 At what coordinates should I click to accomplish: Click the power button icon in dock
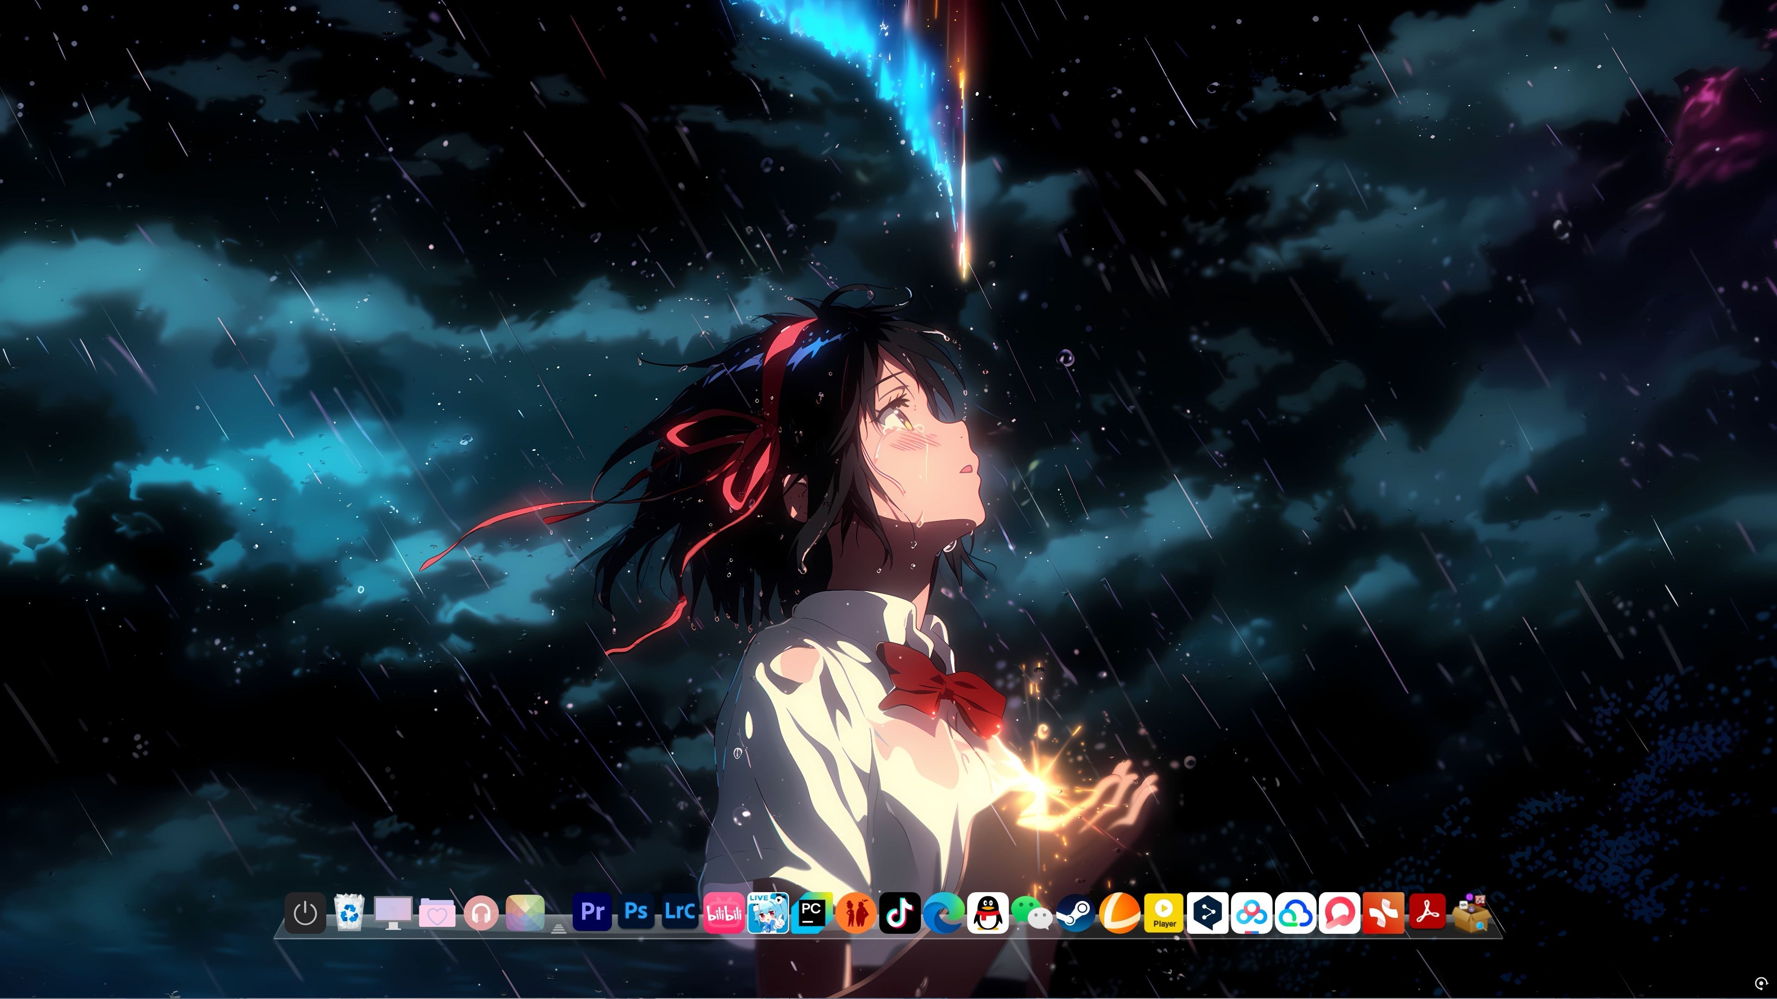point(305,913)
